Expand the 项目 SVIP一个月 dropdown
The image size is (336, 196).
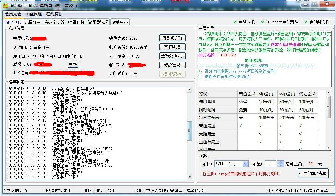pyautogui.click(x=245, y=164)
